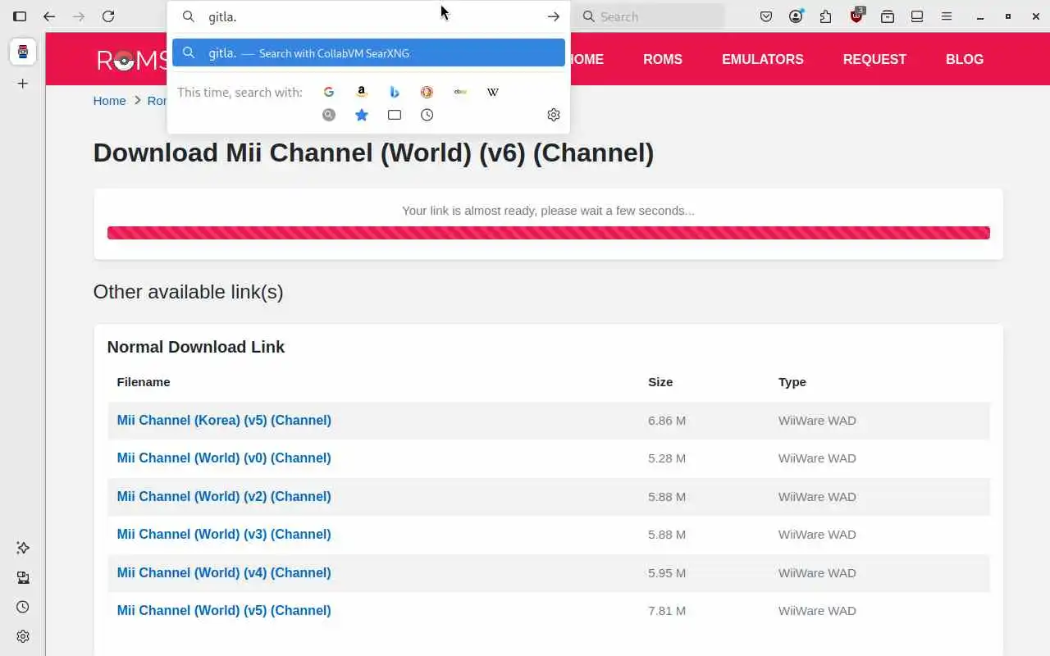Open a new tab with plus icon
Image resolution: width=1050 pixels, height=656 pixels.
pyautogui.click(x=23, y=84)
